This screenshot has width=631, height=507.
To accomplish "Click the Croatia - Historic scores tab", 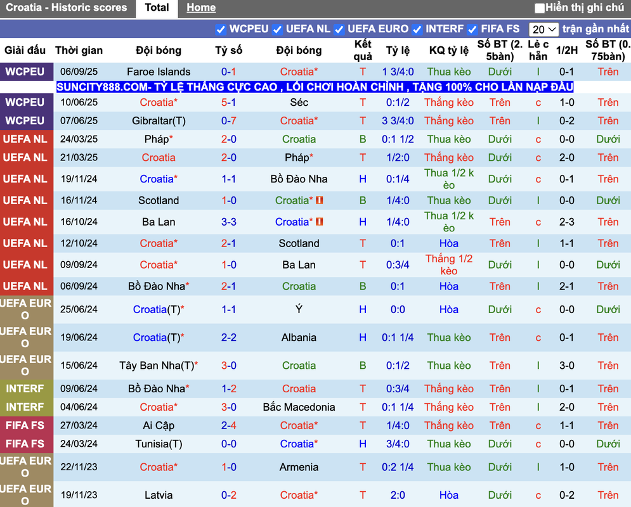I will (67, 8).
